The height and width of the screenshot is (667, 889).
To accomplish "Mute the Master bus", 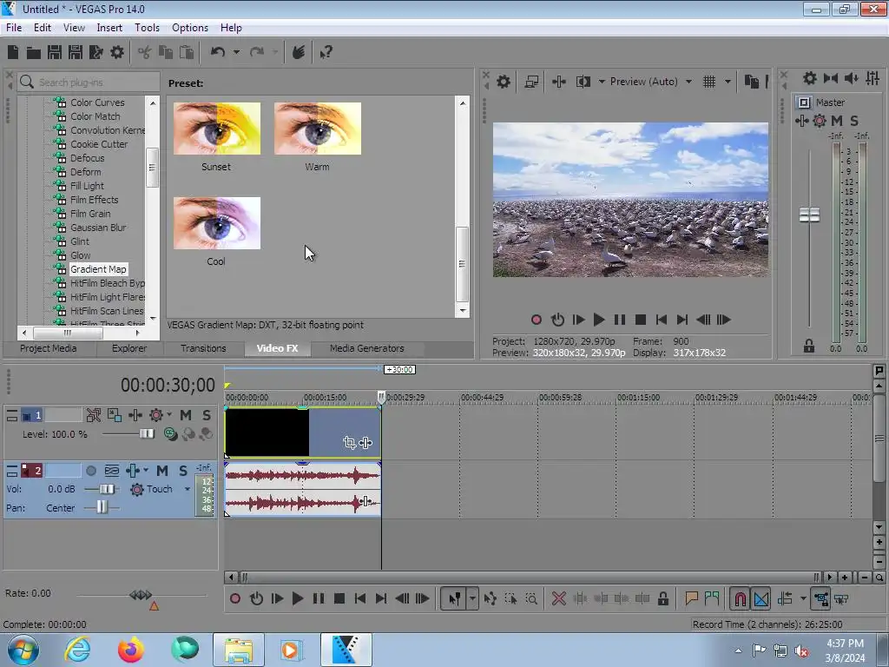I will [x=836, y=121].
